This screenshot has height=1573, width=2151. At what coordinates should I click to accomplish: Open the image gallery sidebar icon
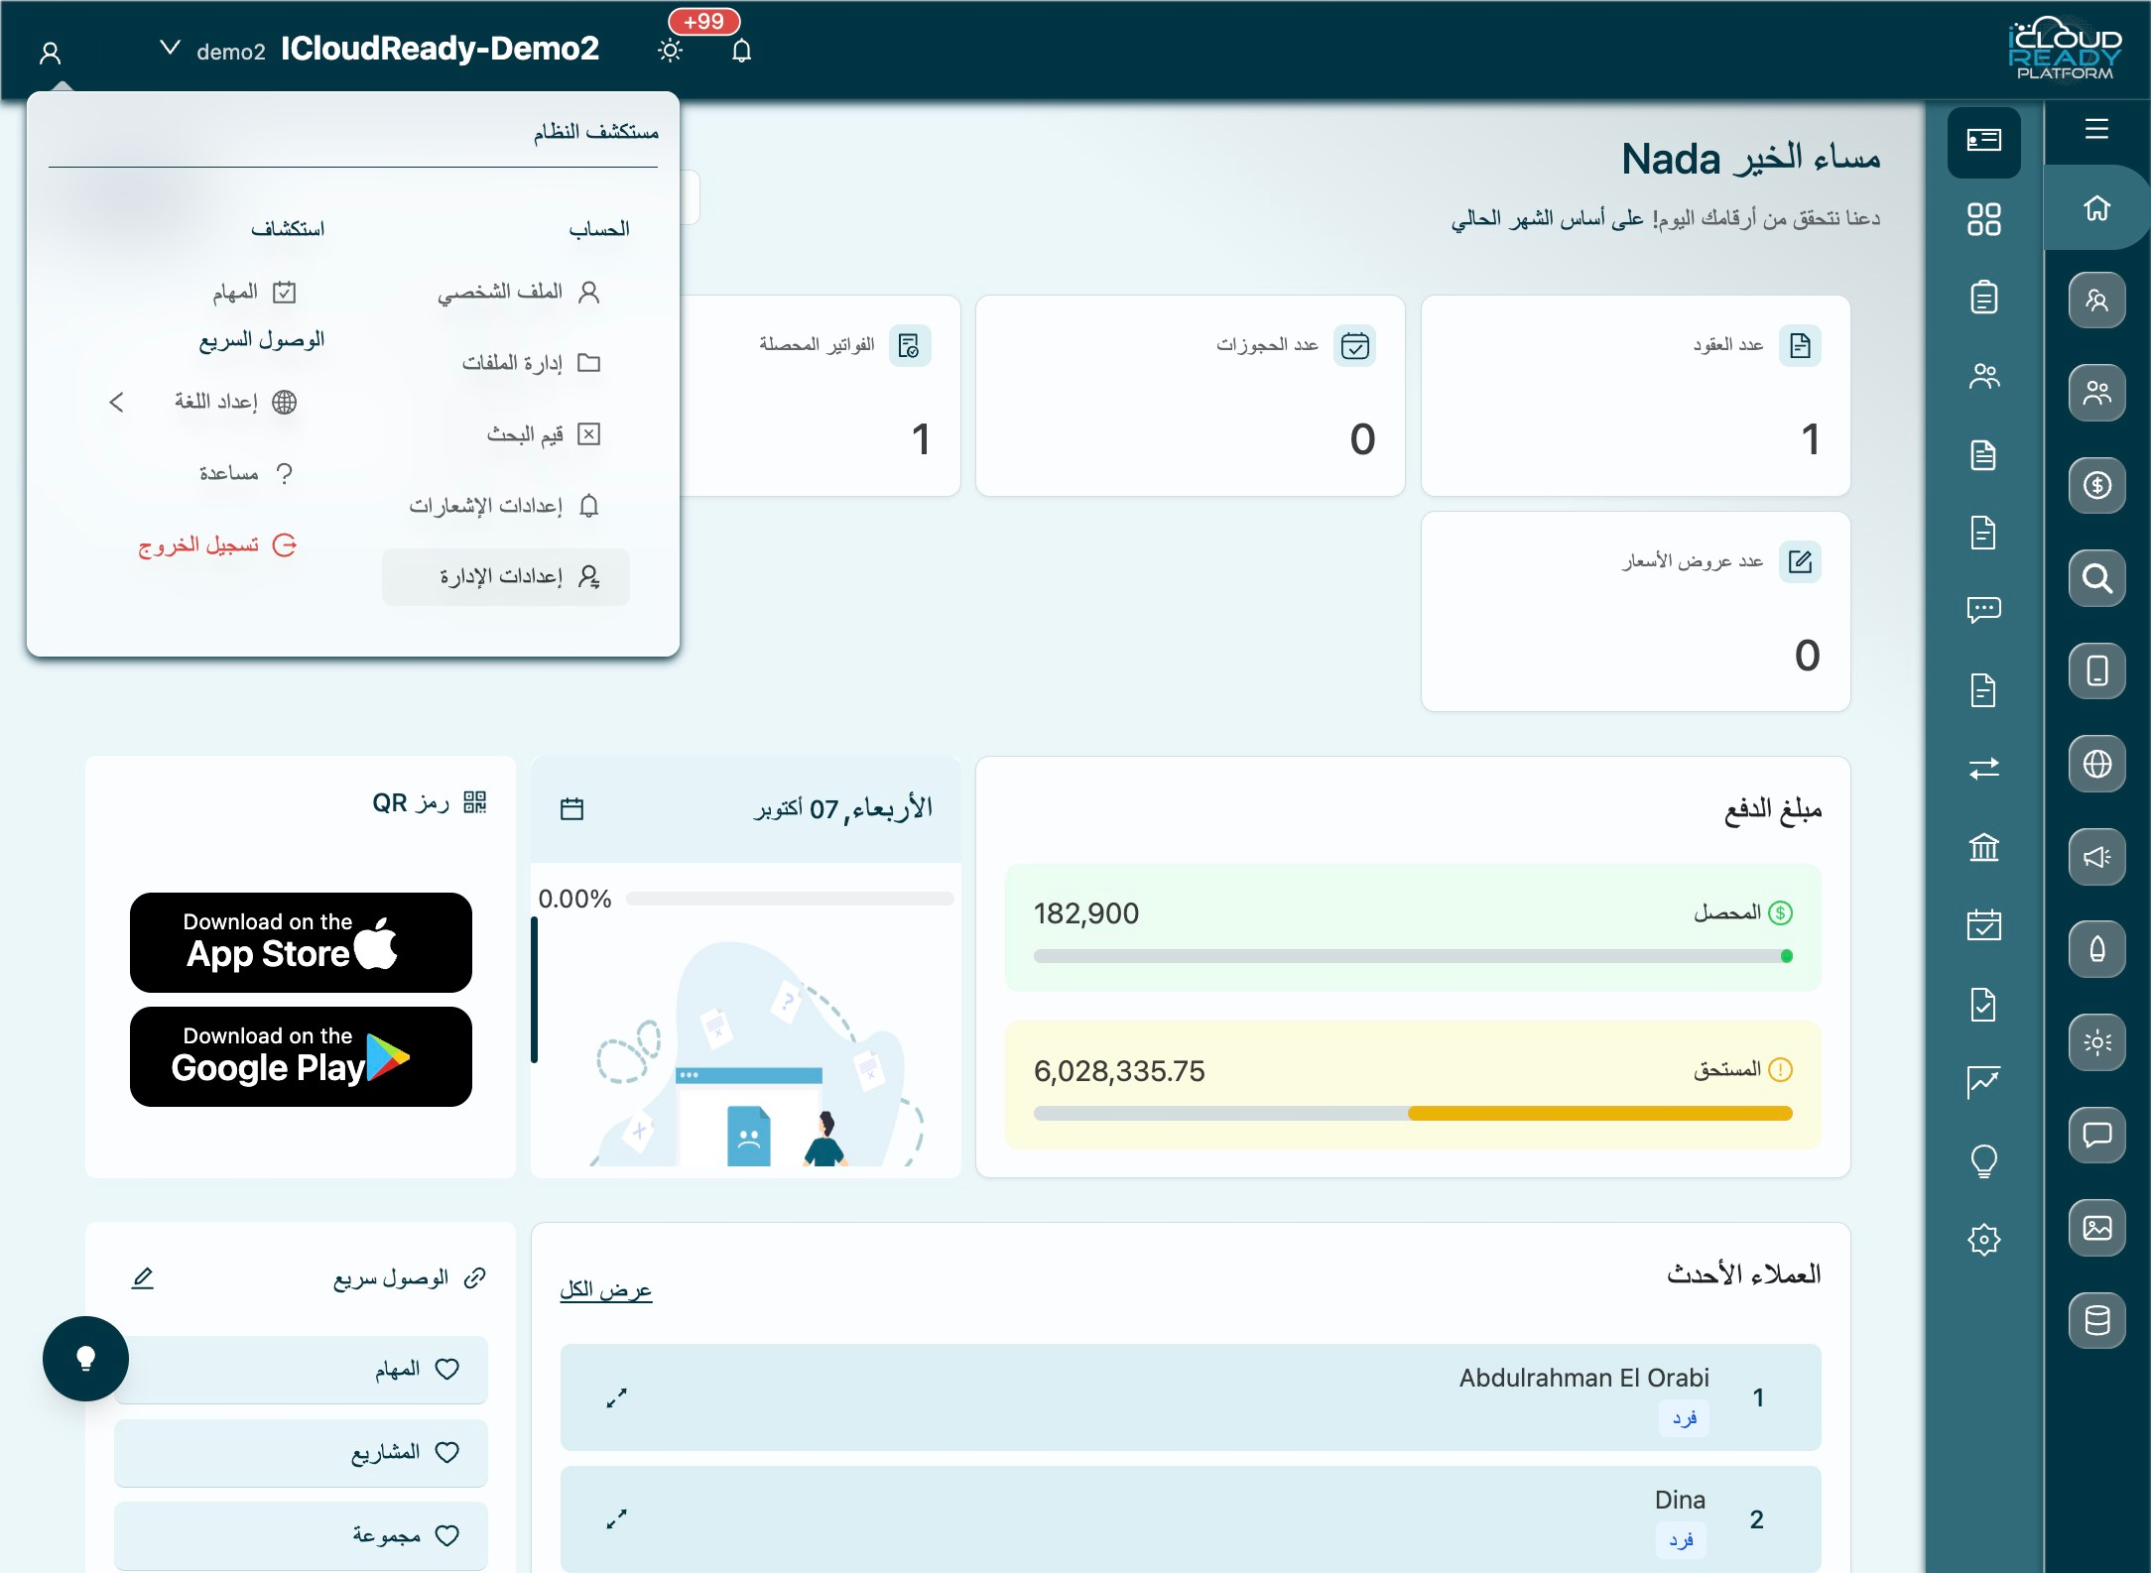[2096, 1228]
